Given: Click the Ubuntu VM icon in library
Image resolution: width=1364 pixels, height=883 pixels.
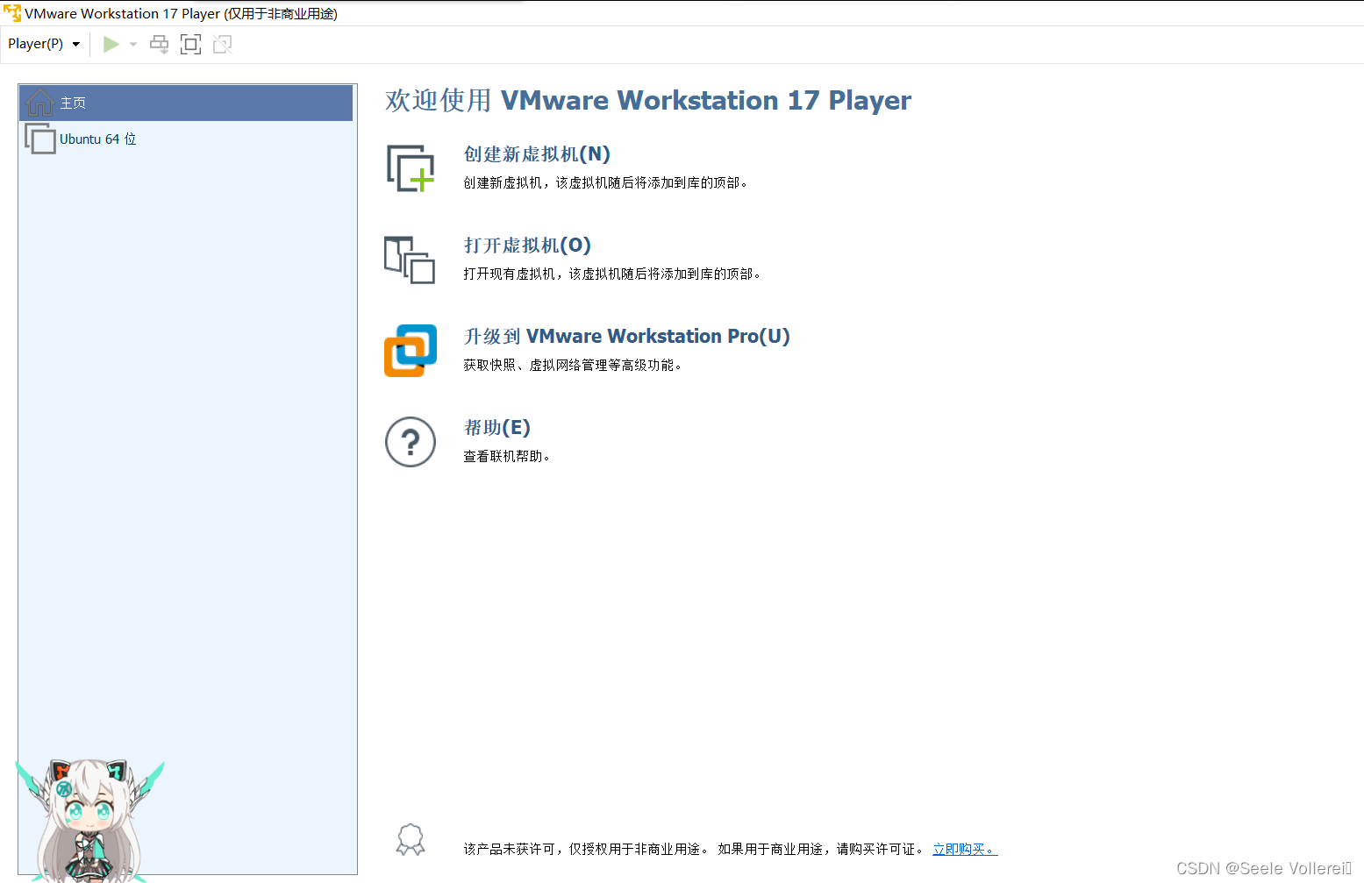Looking at the screenshot, I should click(x=39, y=139).
